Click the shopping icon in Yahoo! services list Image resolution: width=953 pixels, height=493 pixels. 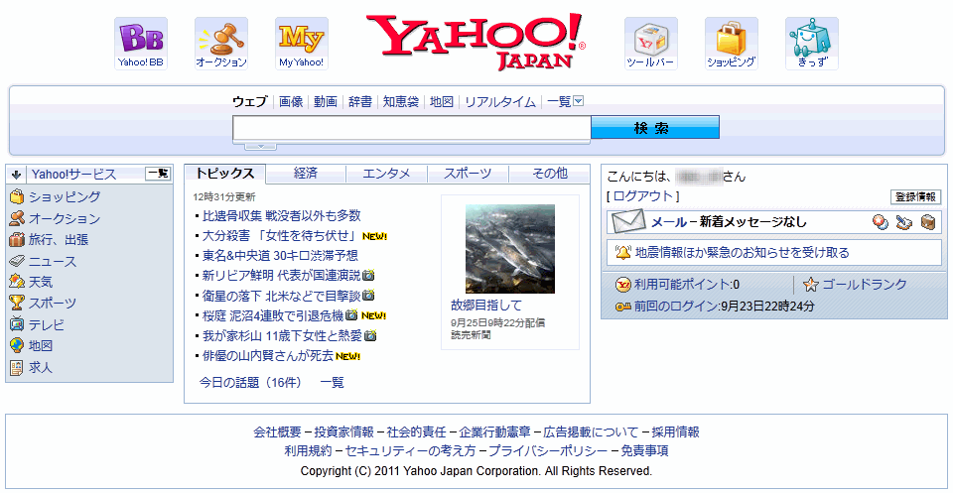coord(17,196)
